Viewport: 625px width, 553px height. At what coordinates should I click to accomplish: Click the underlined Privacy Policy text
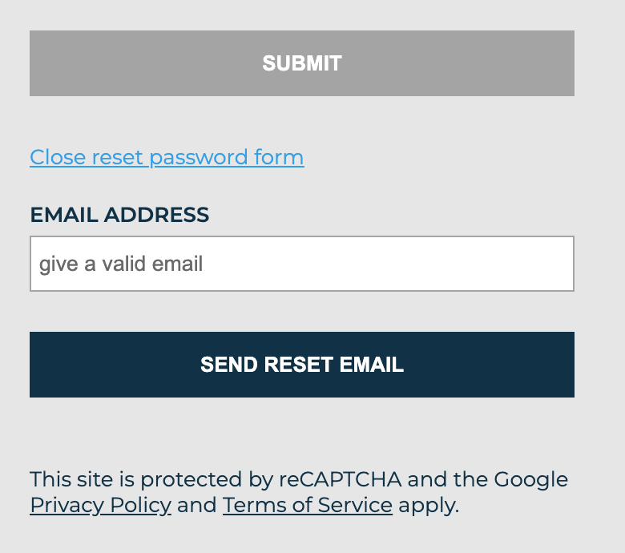coord(100,505)
